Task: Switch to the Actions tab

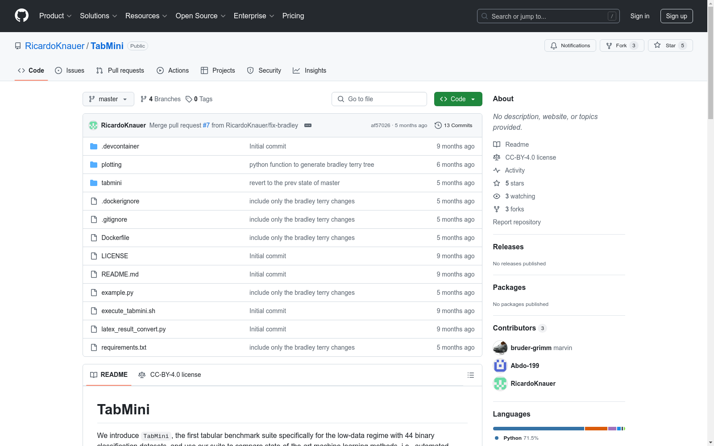Action: pos(173,70)
